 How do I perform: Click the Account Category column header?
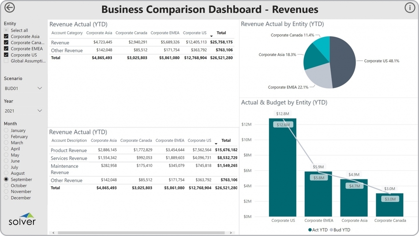67,33
